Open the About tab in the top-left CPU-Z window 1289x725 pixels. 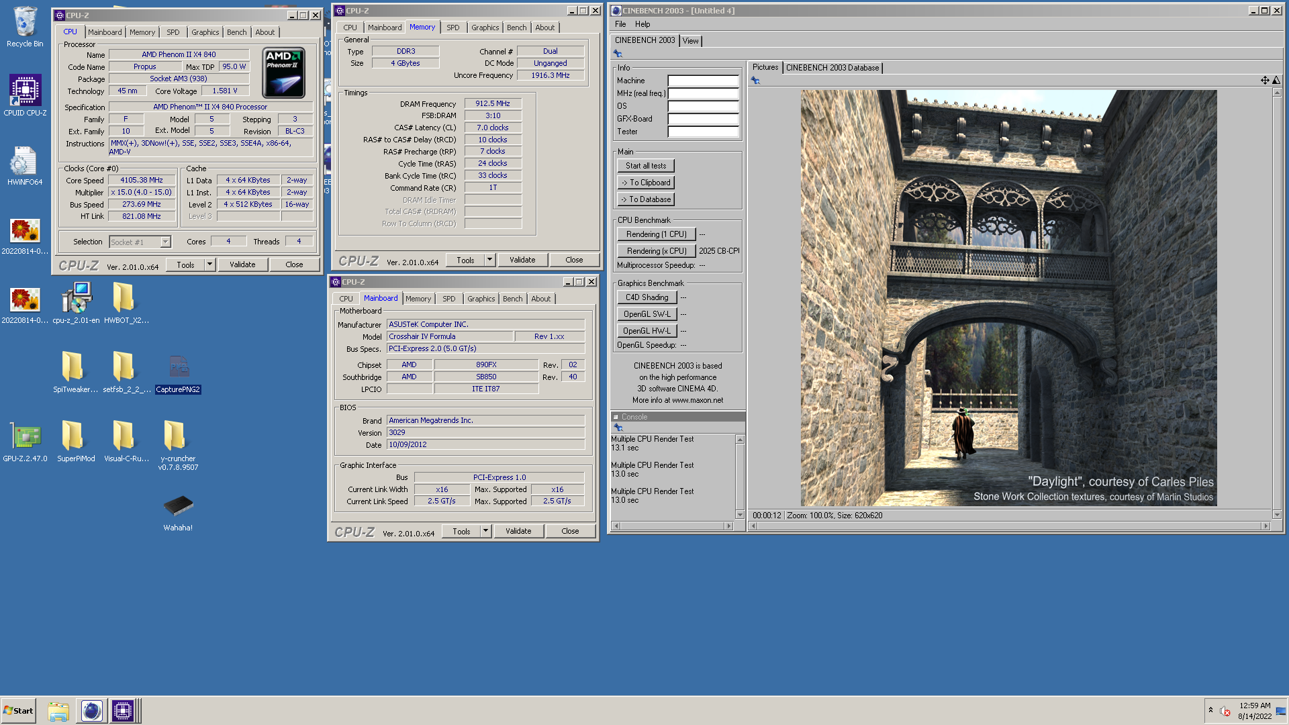click(265, 32)
